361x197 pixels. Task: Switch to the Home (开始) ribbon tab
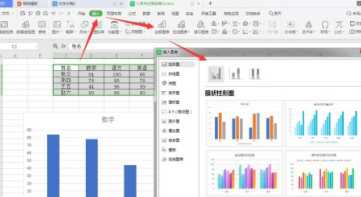click(81, 14)
